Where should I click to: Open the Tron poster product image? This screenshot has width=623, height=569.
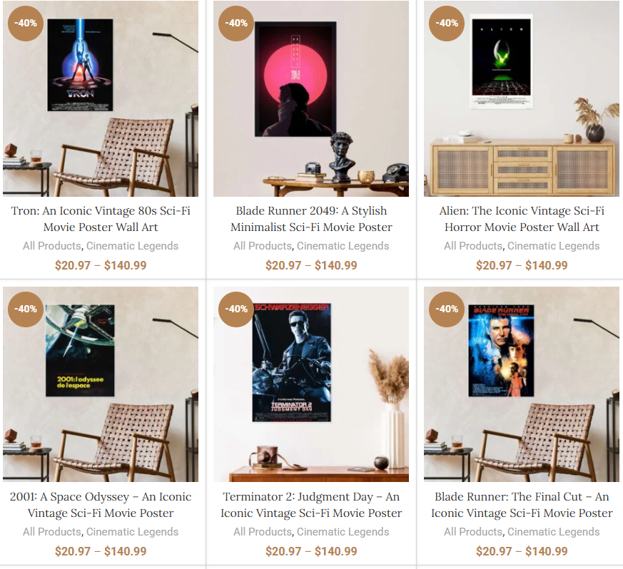[101, 98]
